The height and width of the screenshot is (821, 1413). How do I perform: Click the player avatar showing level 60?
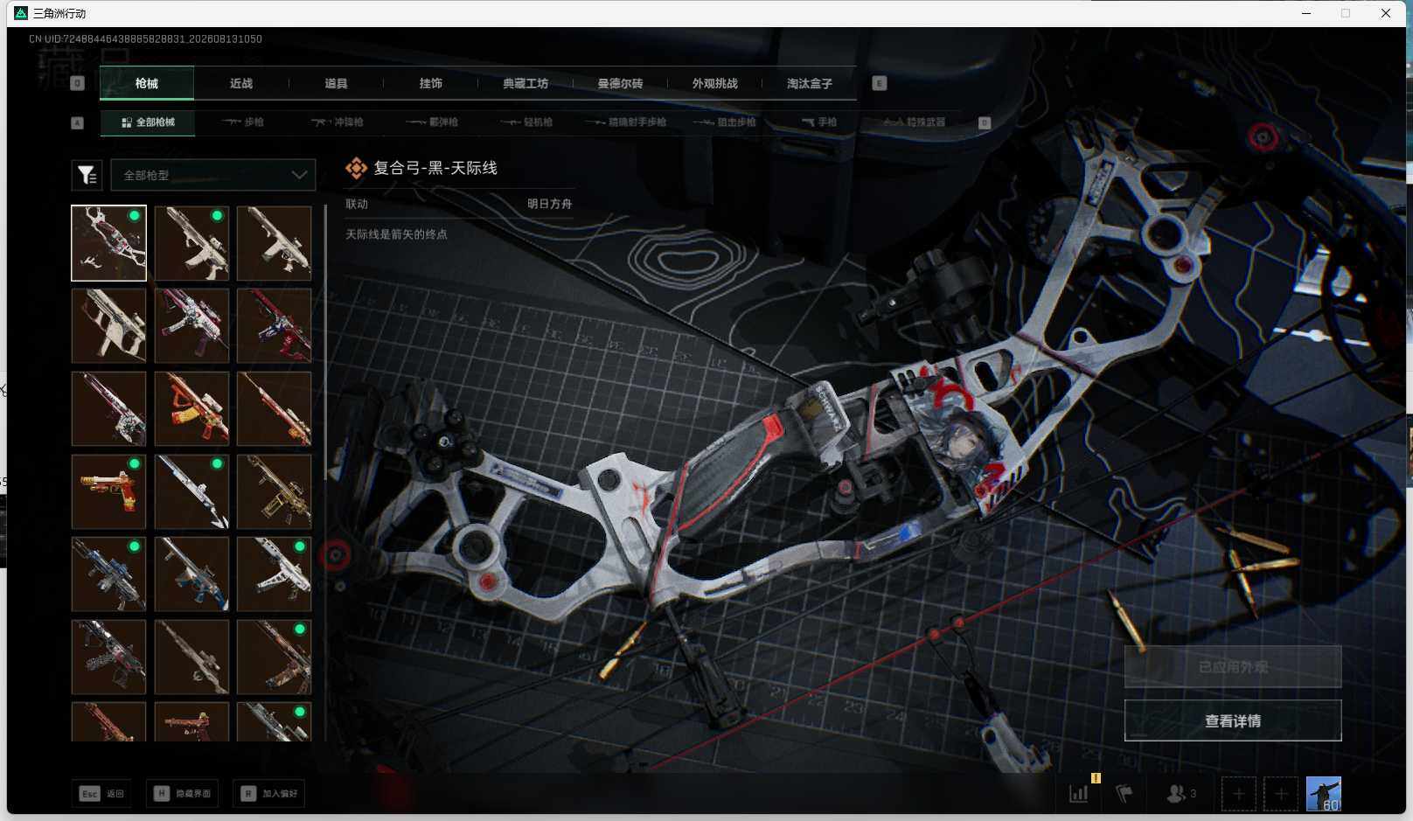(1323, 794)
